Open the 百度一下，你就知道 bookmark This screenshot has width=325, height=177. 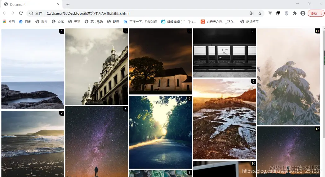pyautogui.click(x=140, y=22)
